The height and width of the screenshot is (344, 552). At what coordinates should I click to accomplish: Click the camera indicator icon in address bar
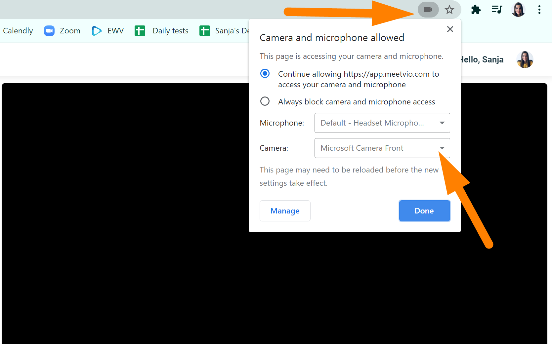tap(428, 10)
